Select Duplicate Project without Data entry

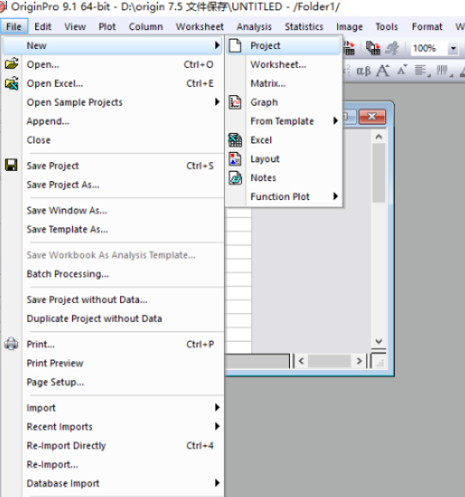[113, 318]
